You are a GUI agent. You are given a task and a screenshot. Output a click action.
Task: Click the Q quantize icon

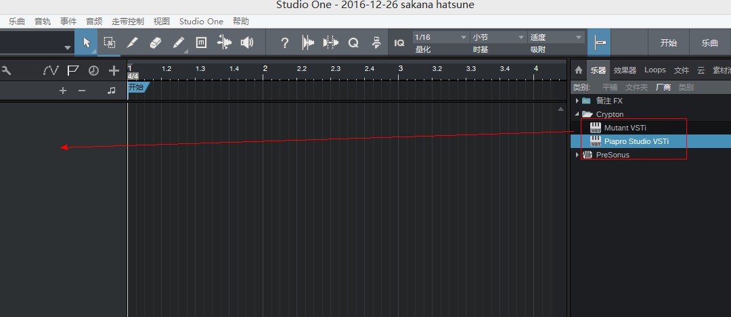[x=353, y=43]
